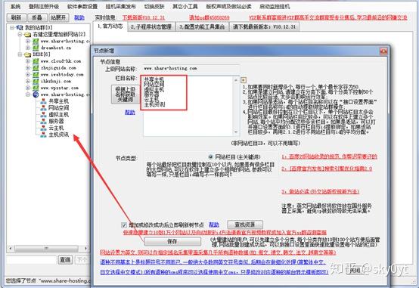Collapse the 我的站群 root node

[12, 27]
